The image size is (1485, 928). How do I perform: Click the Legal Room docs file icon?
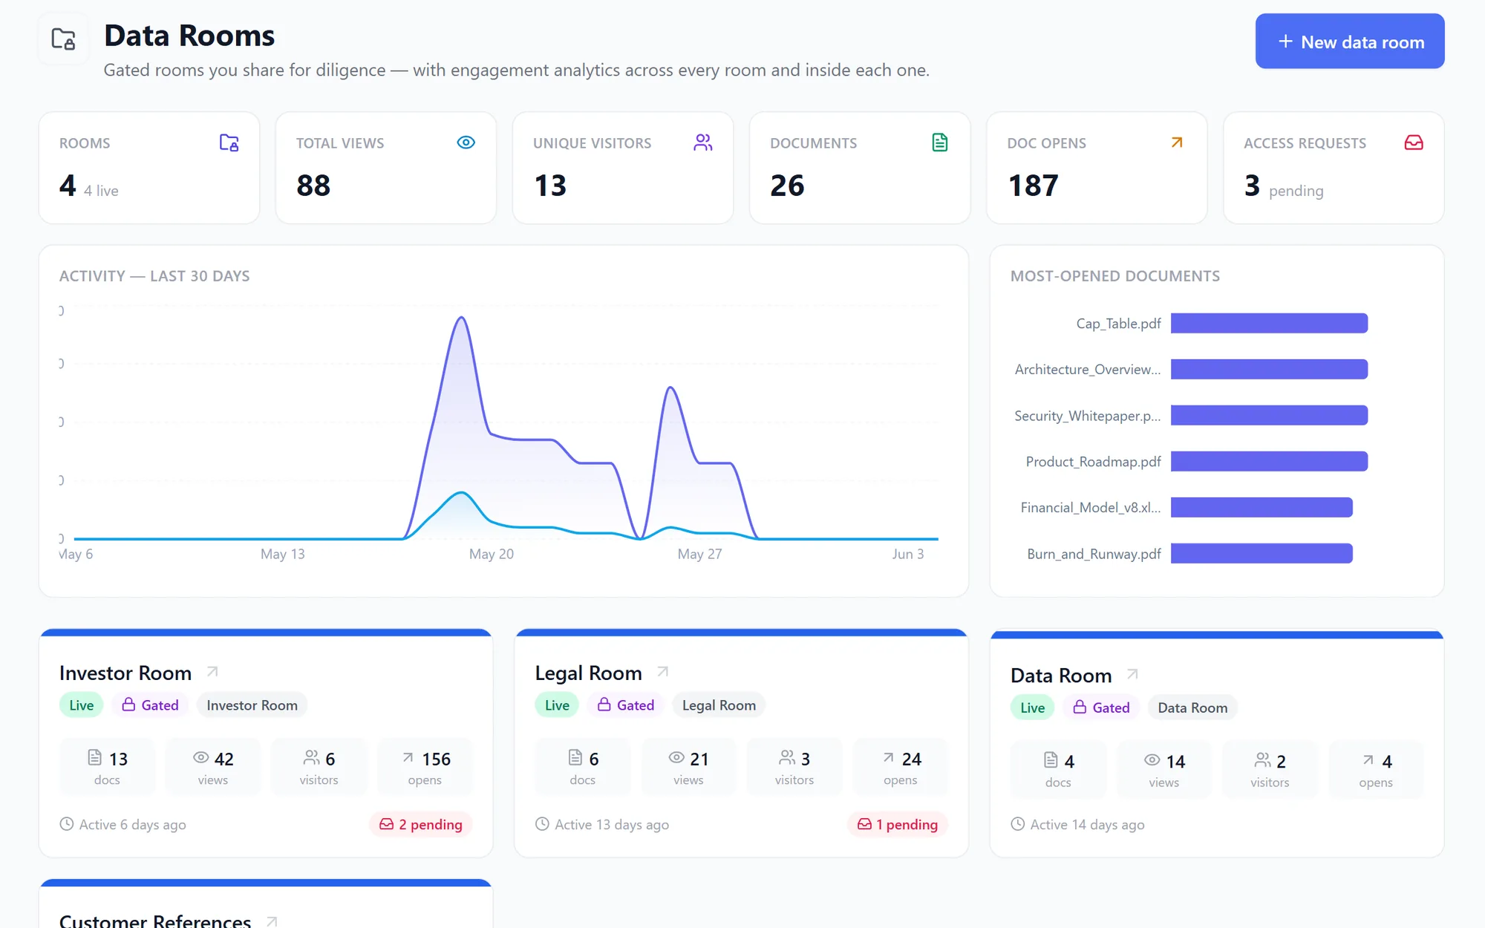point(575,758)
